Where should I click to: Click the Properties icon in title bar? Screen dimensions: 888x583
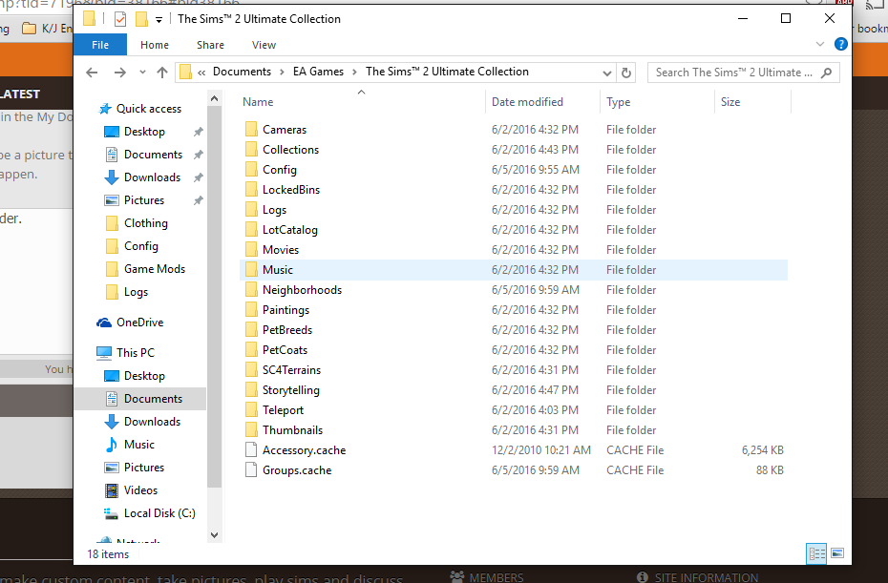(119, 19)
